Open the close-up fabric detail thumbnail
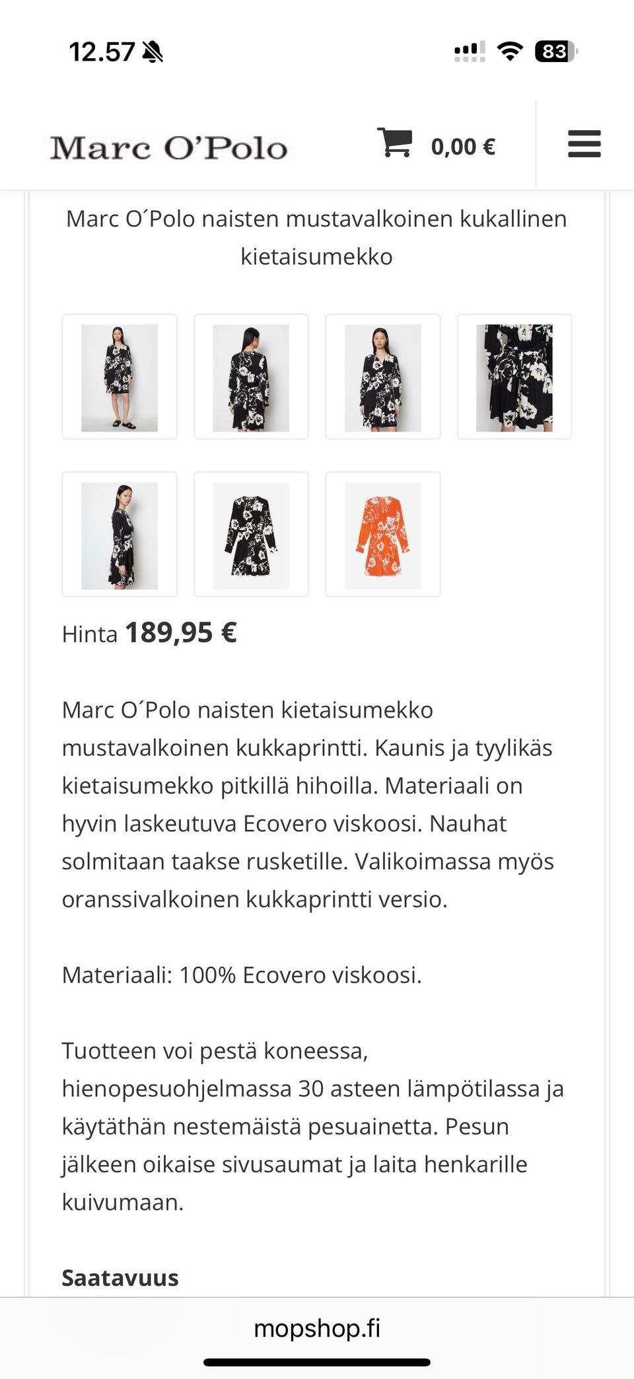Viewport: 634px width, 1379px height. pos(514,377)
